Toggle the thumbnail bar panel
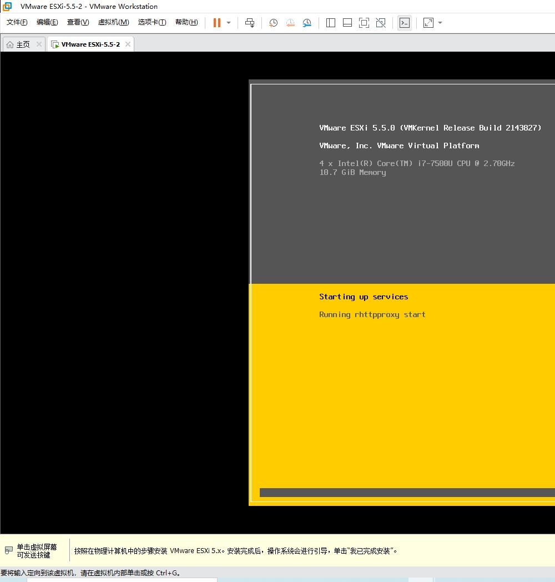555x582 pixels. (x=347, y=23)
